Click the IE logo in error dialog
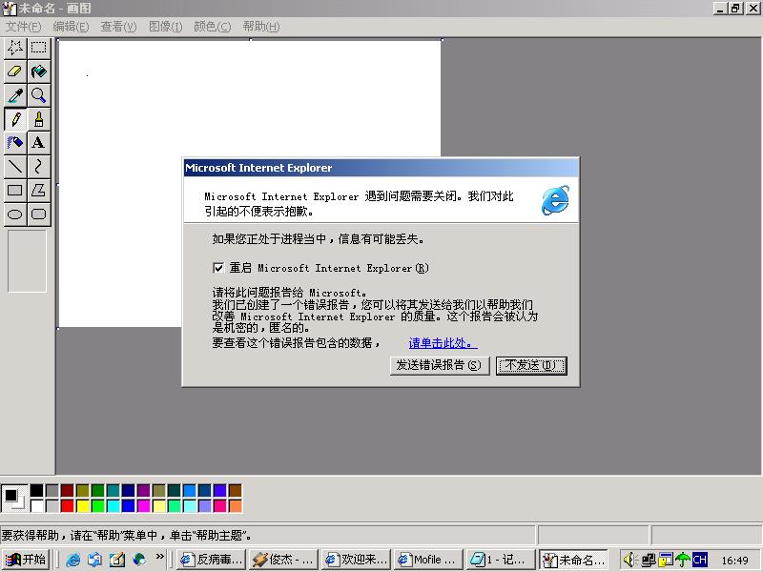Image resolution: width=763 pixels, height=572 pixels. coord(555,200)
